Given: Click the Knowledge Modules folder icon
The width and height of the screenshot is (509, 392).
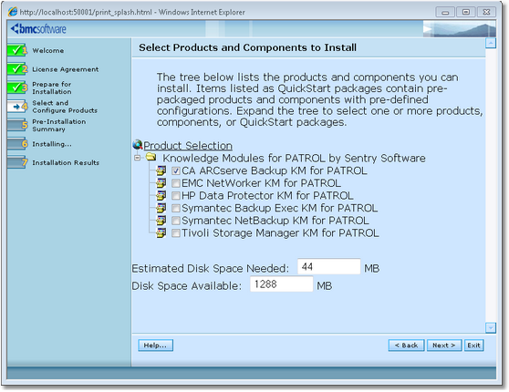Looking at the screenshot, I should click(151, 157).
